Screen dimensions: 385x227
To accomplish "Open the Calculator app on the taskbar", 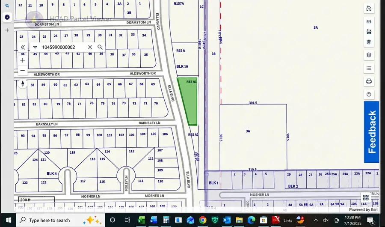I will (166, 220).
